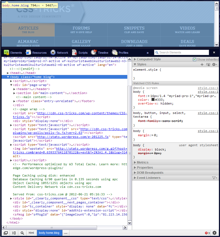Click the ellipsis breadcrumb button
This screenshot has width=220, height=237.
(66, 233)
